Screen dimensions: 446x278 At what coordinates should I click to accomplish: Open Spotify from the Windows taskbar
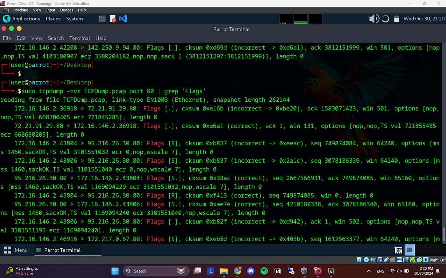coord(264,271)
